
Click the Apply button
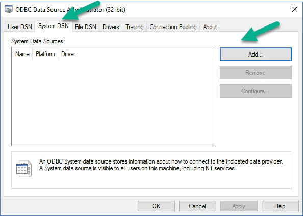[x=239, y=206]
